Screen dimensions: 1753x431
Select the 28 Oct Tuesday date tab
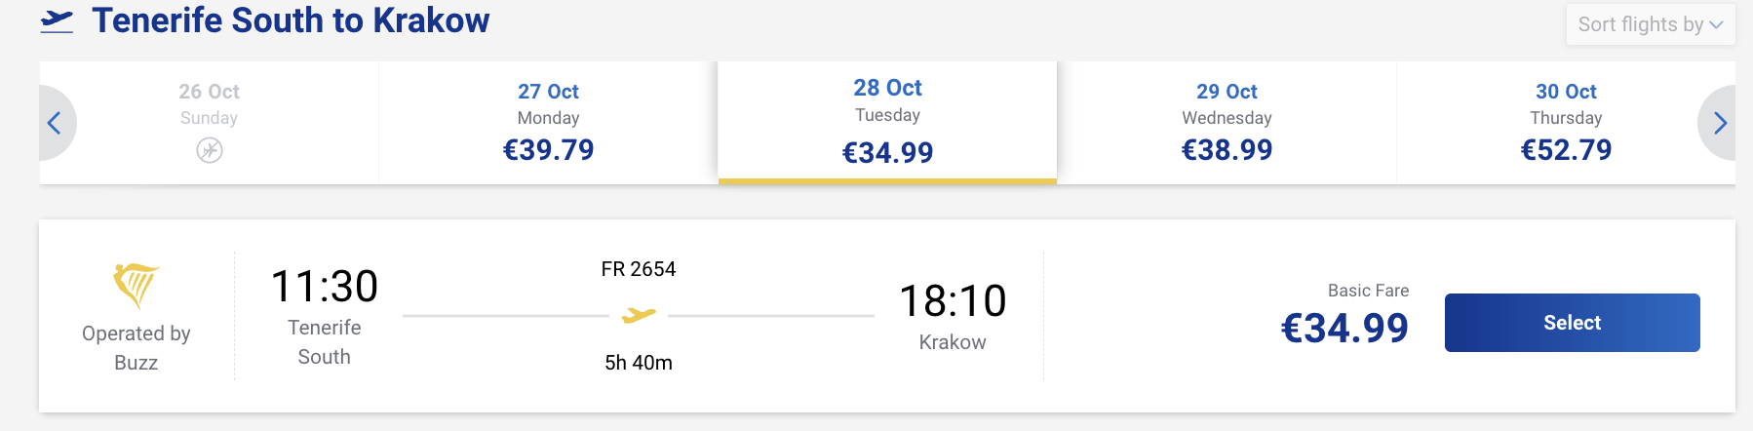tap(887, 123)
